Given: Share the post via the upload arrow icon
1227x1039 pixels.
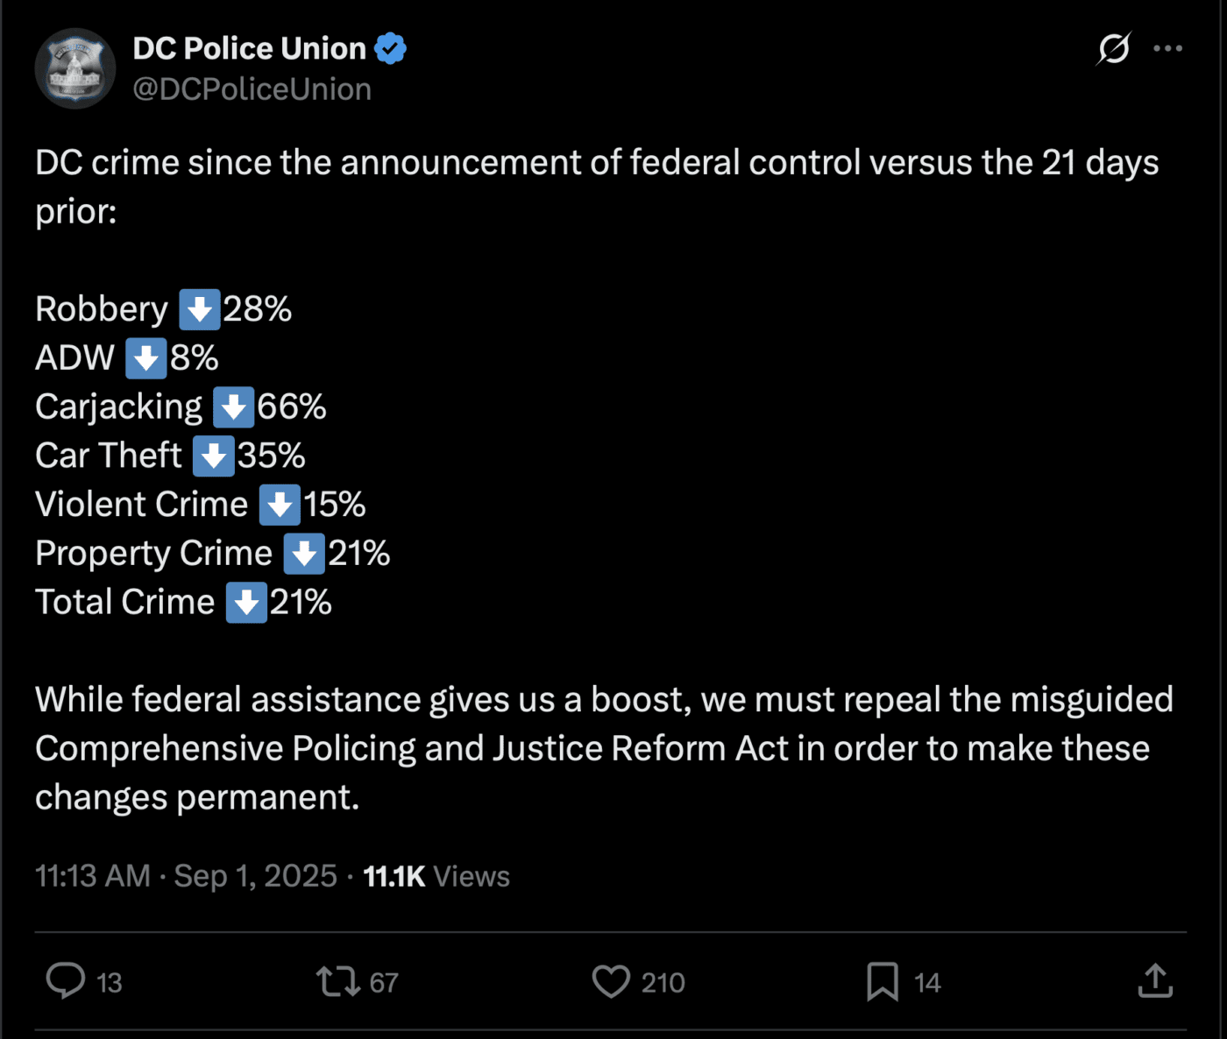Looking at the screenshot, I should [1155, 980].
